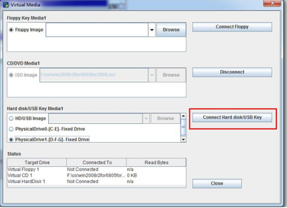Select the Floppy Image radio button
Screen dimensions: 287x208
(11, 30)
